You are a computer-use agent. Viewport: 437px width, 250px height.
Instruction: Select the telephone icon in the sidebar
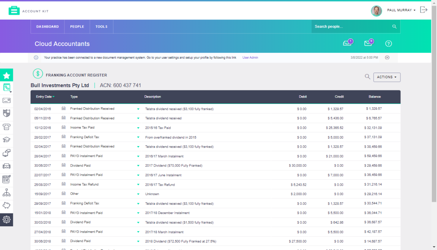pos(6,127)
